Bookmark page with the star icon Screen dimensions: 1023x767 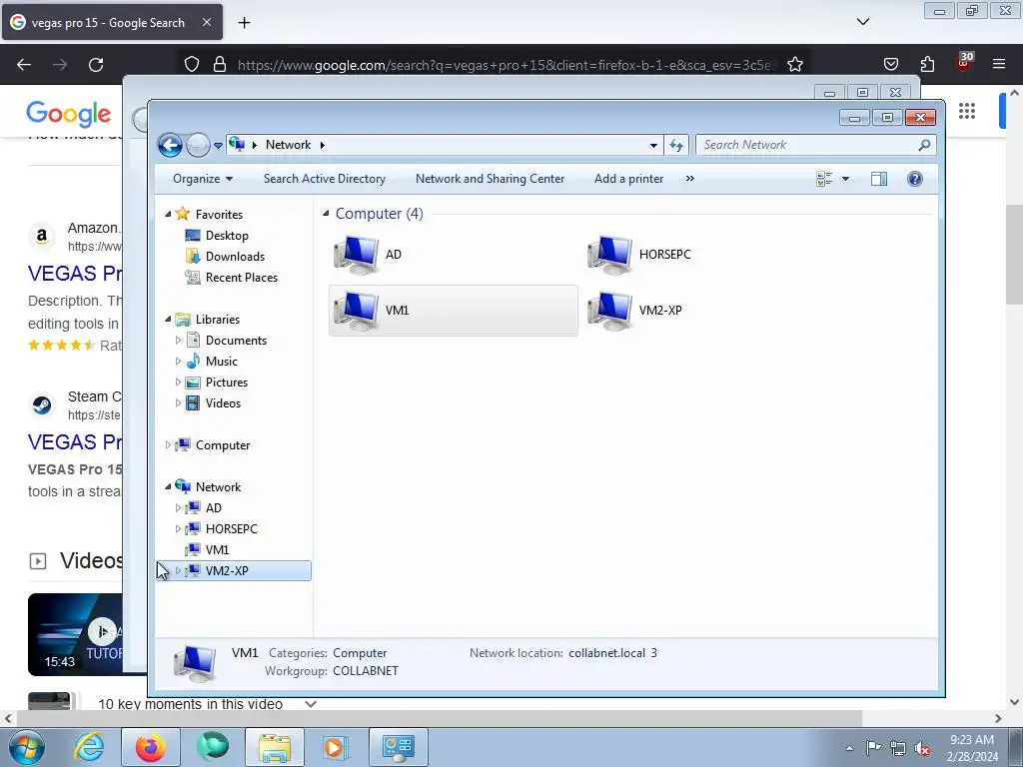[794, 65]
